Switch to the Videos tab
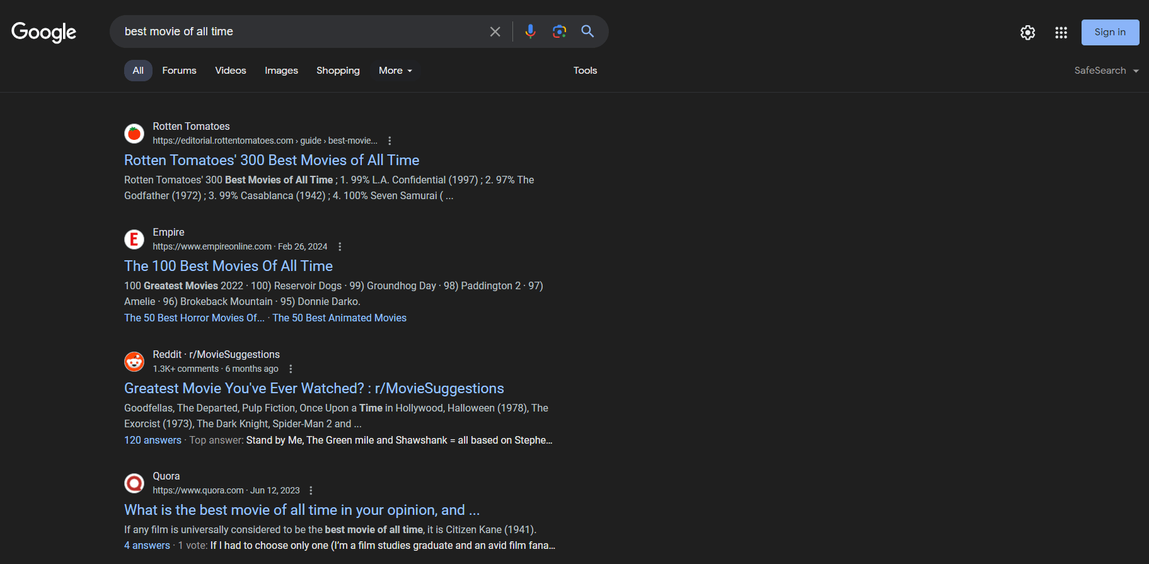The height and width of the screenshot is (564, 1149). pos(231,71)
